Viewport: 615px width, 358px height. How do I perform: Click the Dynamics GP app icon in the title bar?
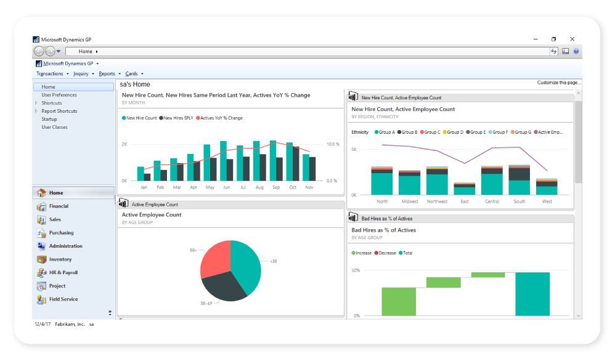[x=36, y=39]
